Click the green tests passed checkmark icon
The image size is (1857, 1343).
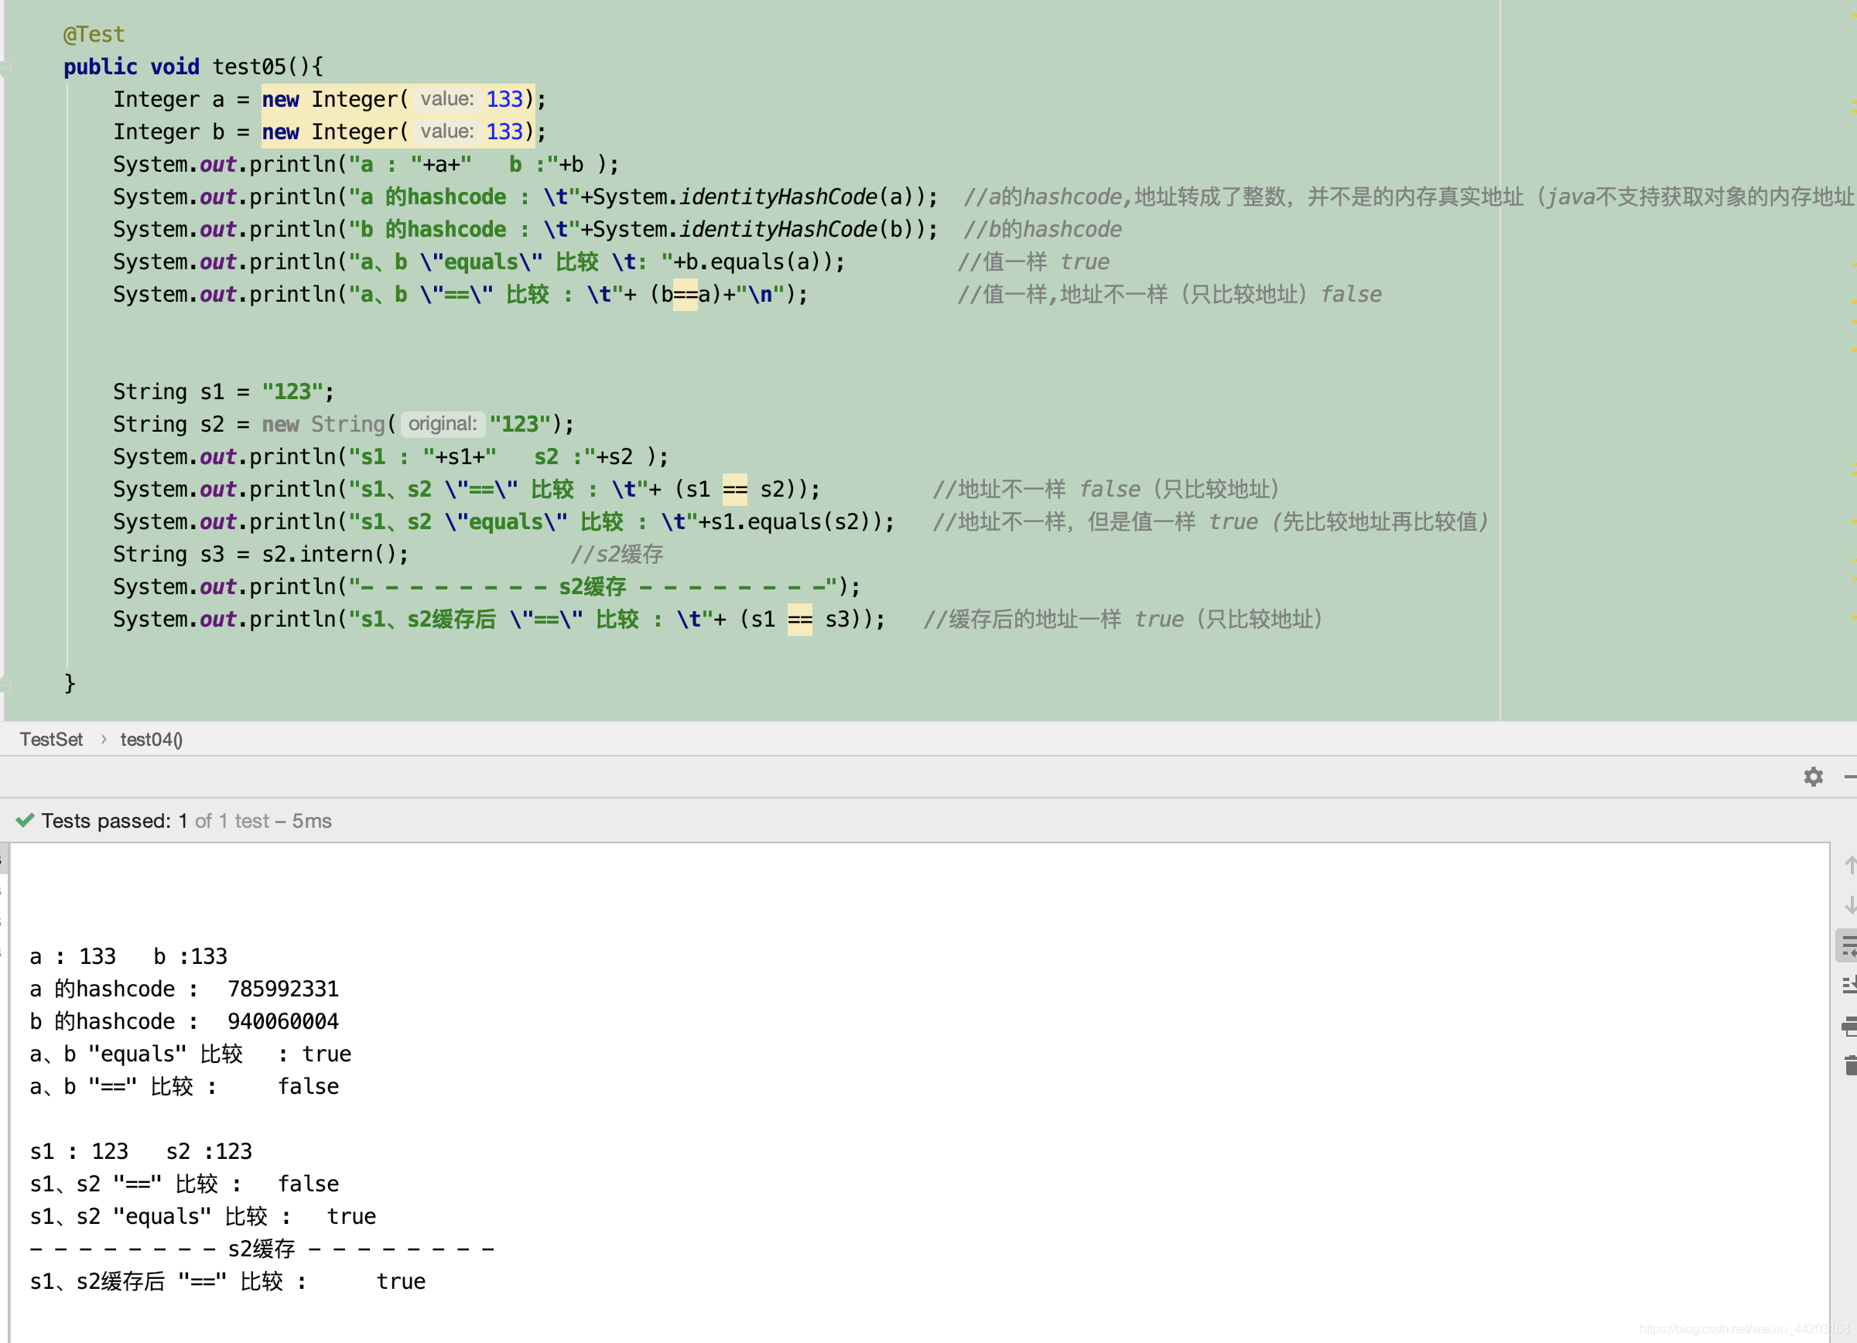point(25,820)
